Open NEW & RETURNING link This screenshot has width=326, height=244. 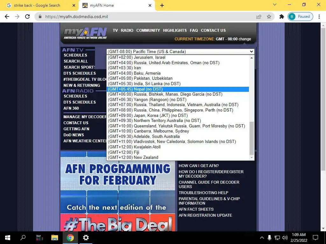point(82,85)
